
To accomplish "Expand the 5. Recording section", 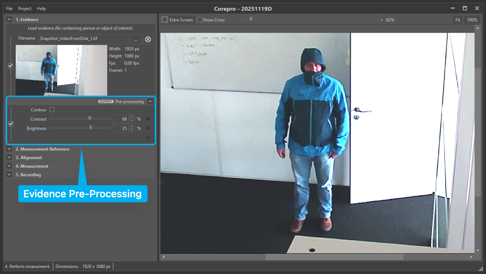I will (9, 174).
